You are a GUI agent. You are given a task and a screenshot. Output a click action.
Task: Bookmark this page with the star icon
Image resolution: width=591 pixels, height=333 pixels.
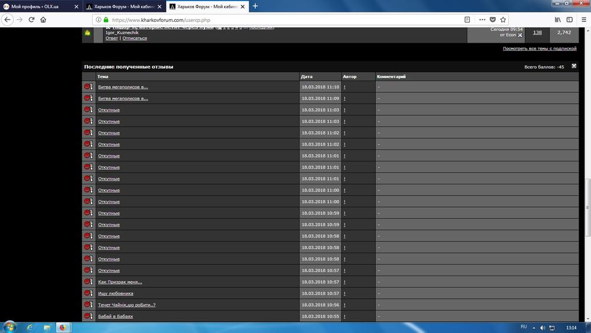click(503, 20)
